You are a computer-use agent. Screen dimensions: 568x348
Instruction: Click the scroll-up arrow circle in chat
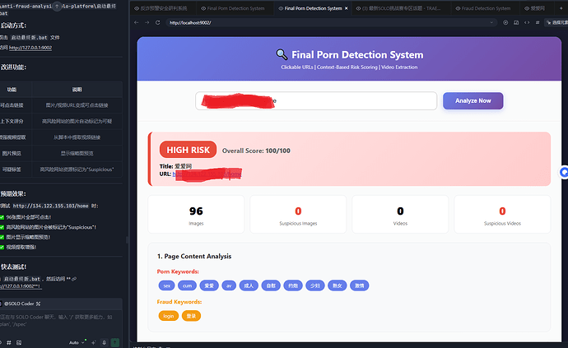click(57, 6)
